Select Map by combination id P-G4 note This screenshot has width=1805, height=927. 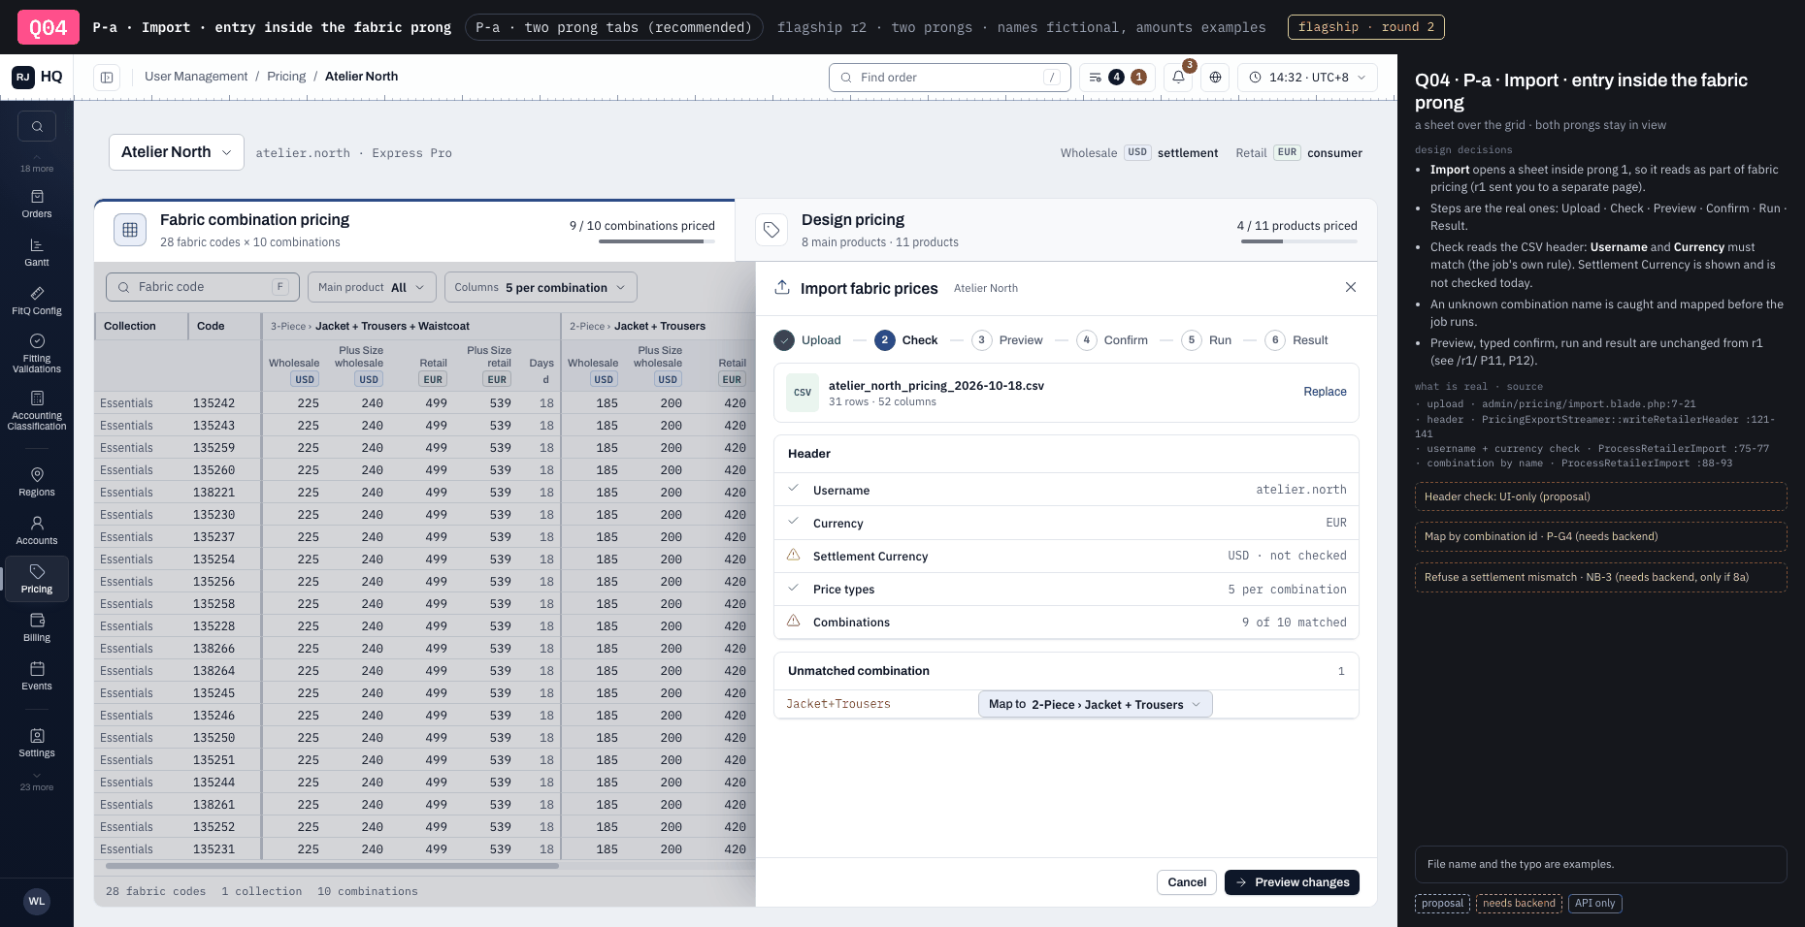(x=1601, y=536)
